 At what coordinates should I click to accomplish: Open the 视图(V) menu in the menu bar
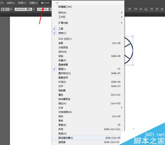[33, 3]
